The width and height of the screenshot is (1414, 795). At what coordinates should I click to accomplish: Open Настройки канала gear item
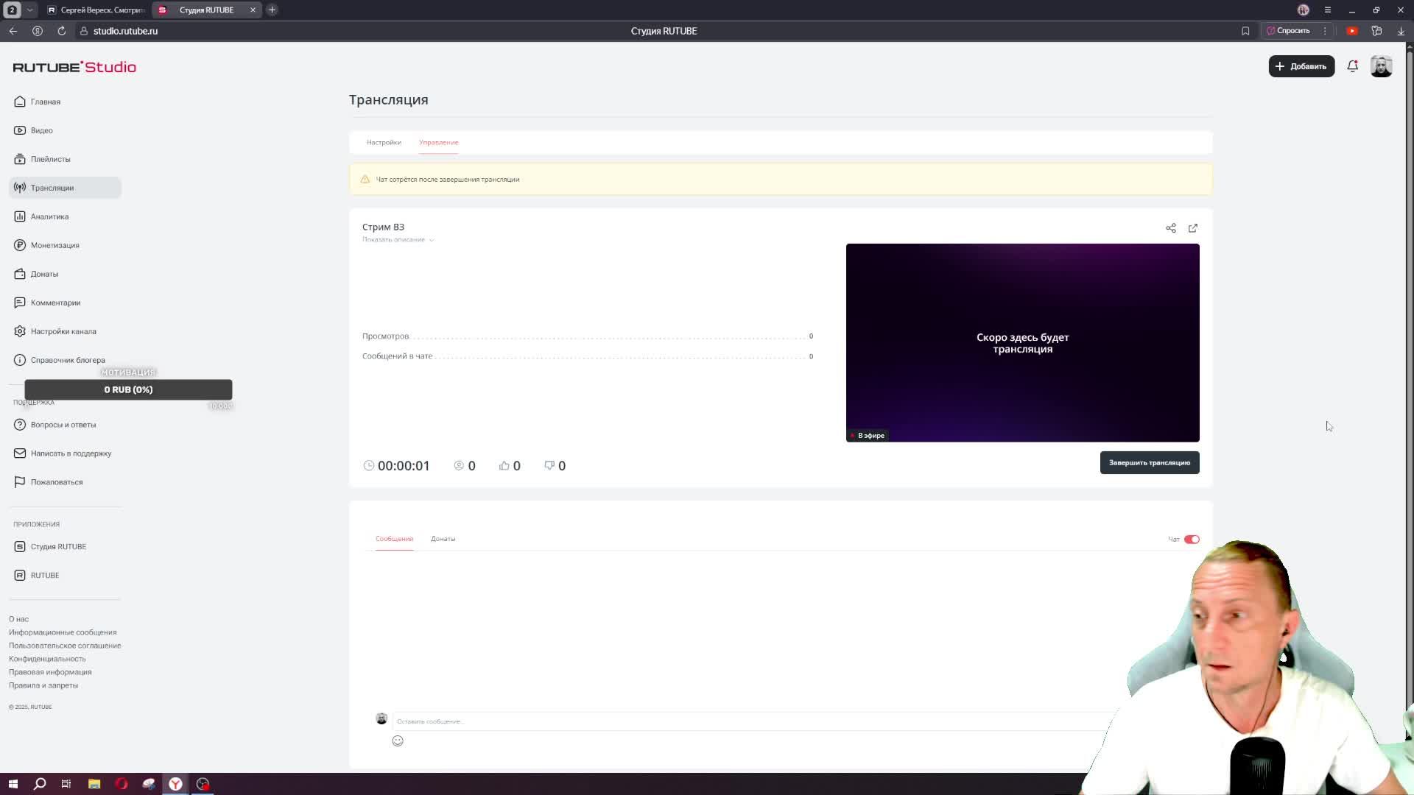click(63, 331)
